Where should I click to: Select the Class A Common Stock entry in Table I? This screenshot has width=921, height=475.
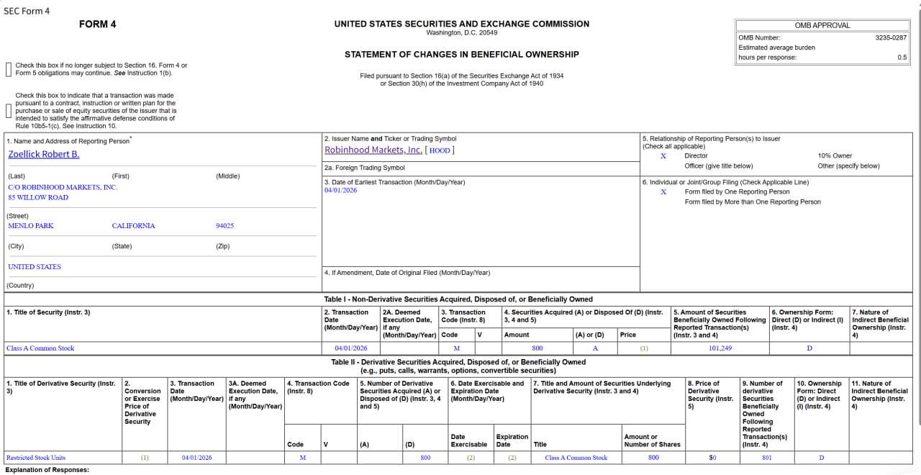[40, 348]
